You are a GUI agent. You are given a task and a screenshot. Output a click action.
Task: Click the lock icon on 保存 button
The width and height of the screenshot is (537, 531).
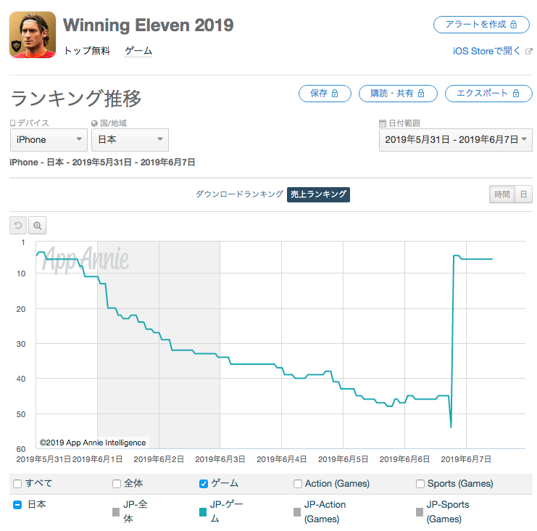(x=335, y=94)
